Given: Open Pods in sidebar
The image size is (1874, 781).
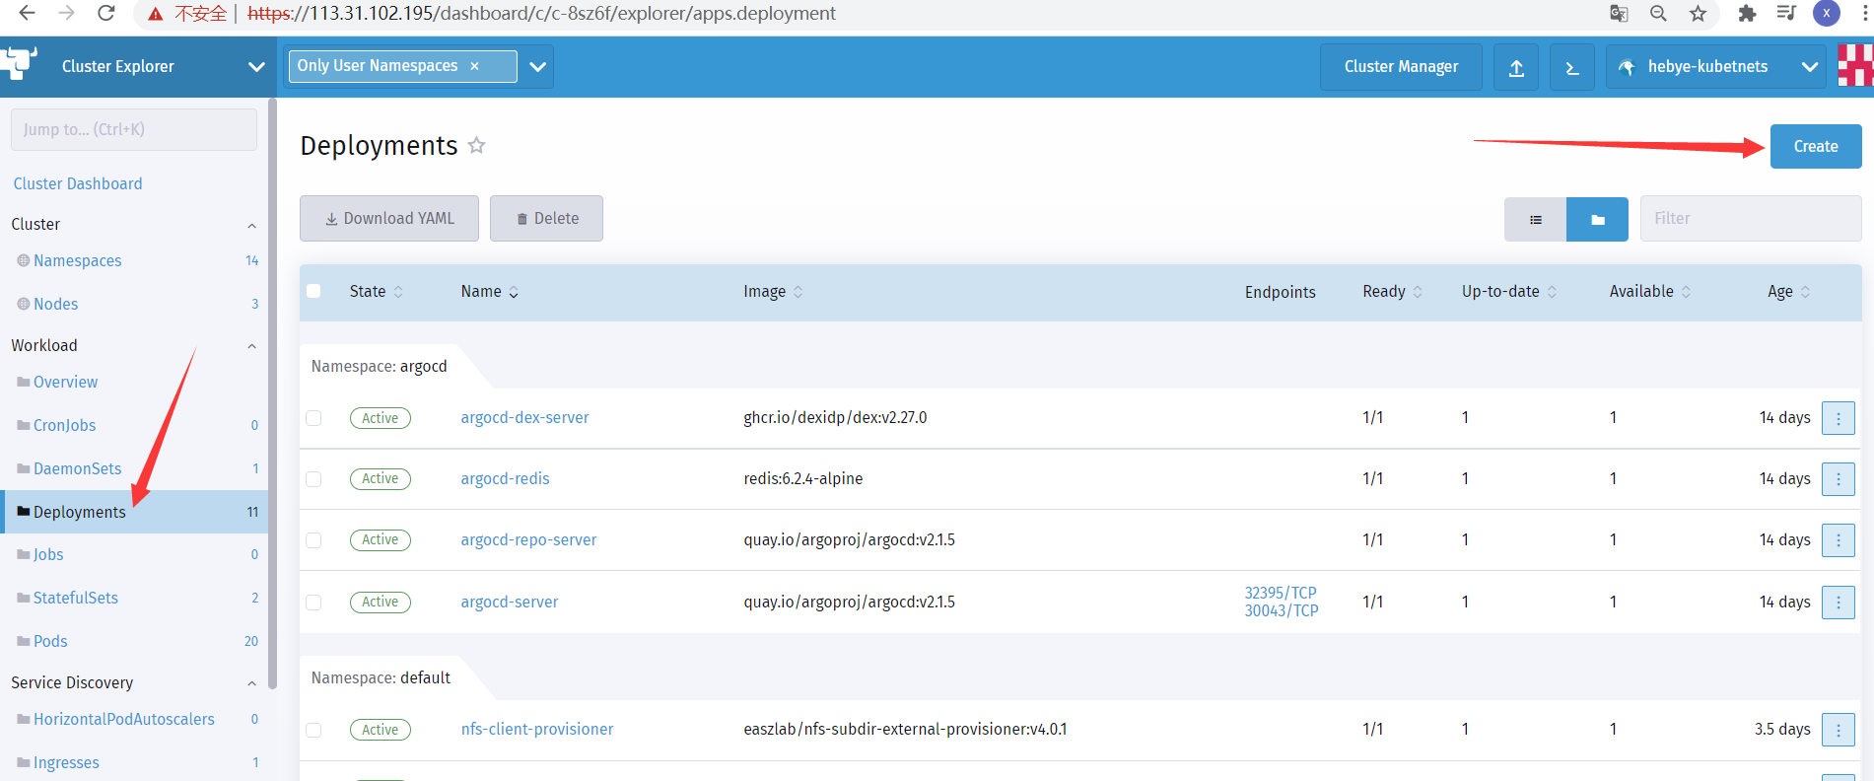Looking at the screenshot, I should [50, 641].
